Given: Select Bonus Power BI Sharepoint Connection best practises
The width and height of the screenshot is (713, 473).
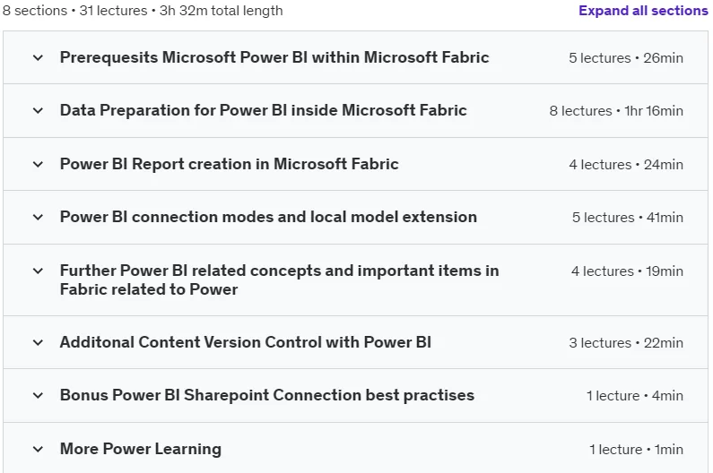Looking at the screenshot, I should 267,395.
